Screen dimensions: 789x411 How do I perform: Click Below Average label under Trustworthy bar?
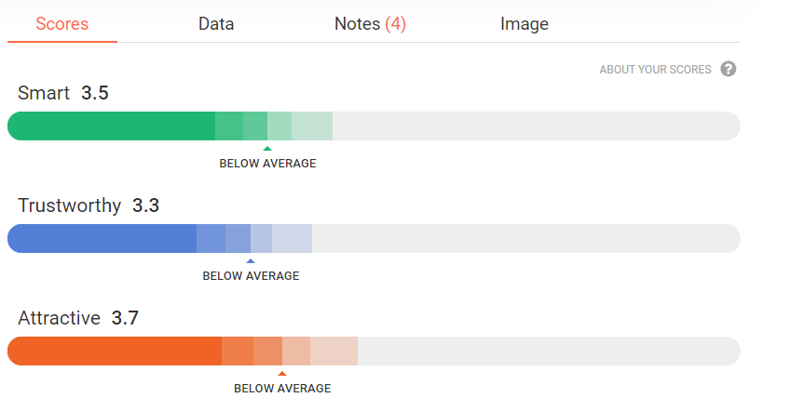pyautogui.click(x=251, y=276)
